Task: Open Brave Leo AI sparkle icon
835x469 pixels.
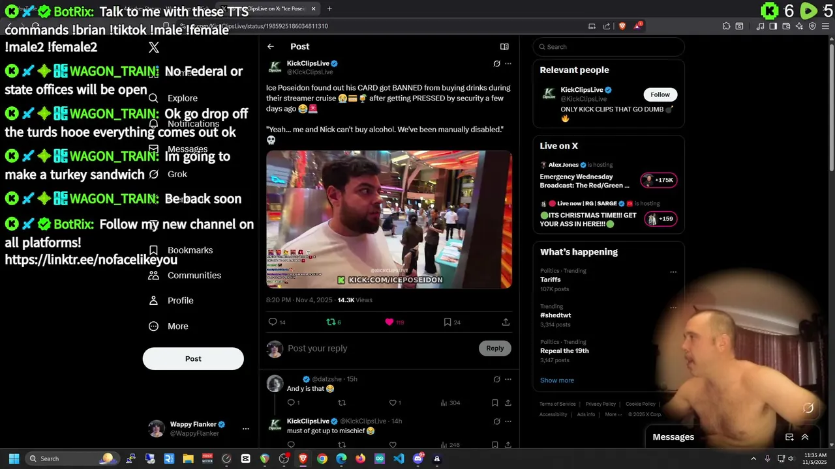Action: point(799,26)
